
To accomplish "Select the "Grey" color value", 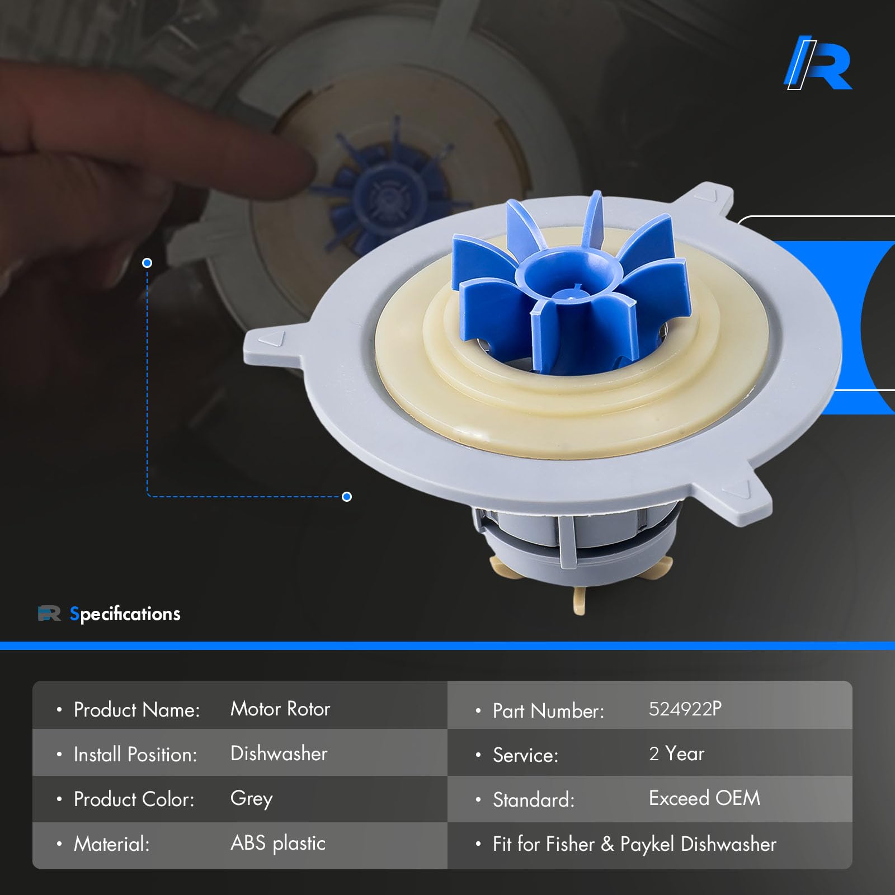I will coord(252,799).
